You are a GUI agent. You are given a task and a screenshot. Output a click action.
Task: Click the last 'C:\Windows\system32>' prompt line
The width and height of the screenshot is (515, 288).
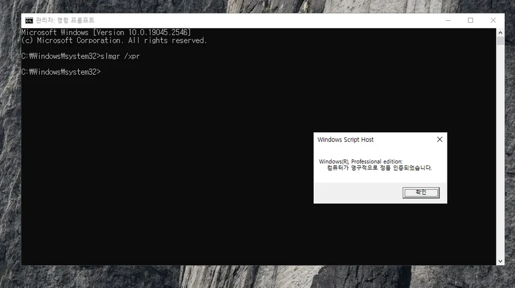point(61,72)
